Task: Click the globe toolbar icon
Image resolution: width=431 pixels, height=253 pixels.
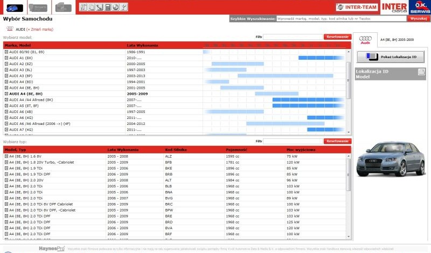Action: pos(116,7)
